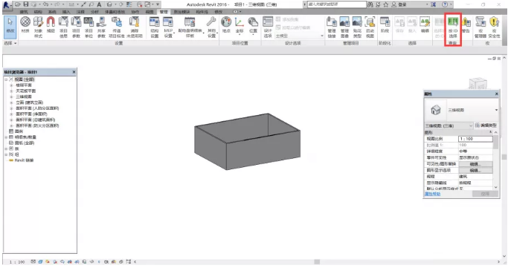Click Select by ID (按ID选择)
Screen dimensions: 511x271
pos(453,27)
